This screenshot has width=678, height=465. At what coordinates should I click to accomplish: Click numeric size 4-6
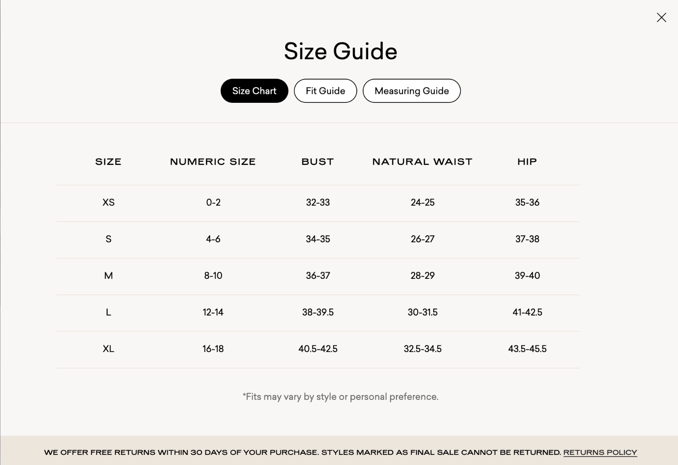click(213, 239)
